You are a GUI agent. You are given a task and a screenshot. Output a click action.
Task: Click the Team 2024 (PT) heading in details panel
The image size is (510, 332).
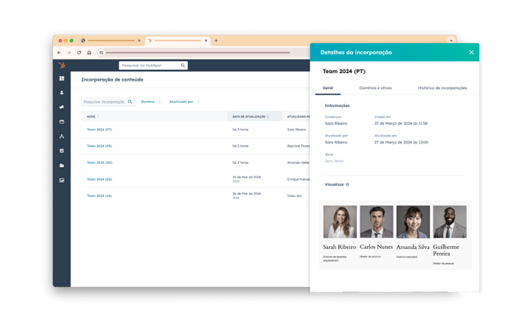coord(343,71)
